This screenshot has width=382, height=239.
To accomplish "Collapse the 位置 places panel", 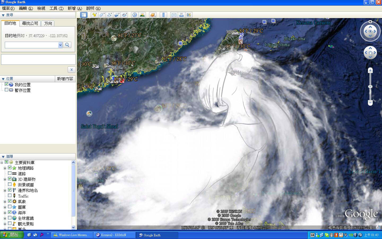I will pos(3,79).
